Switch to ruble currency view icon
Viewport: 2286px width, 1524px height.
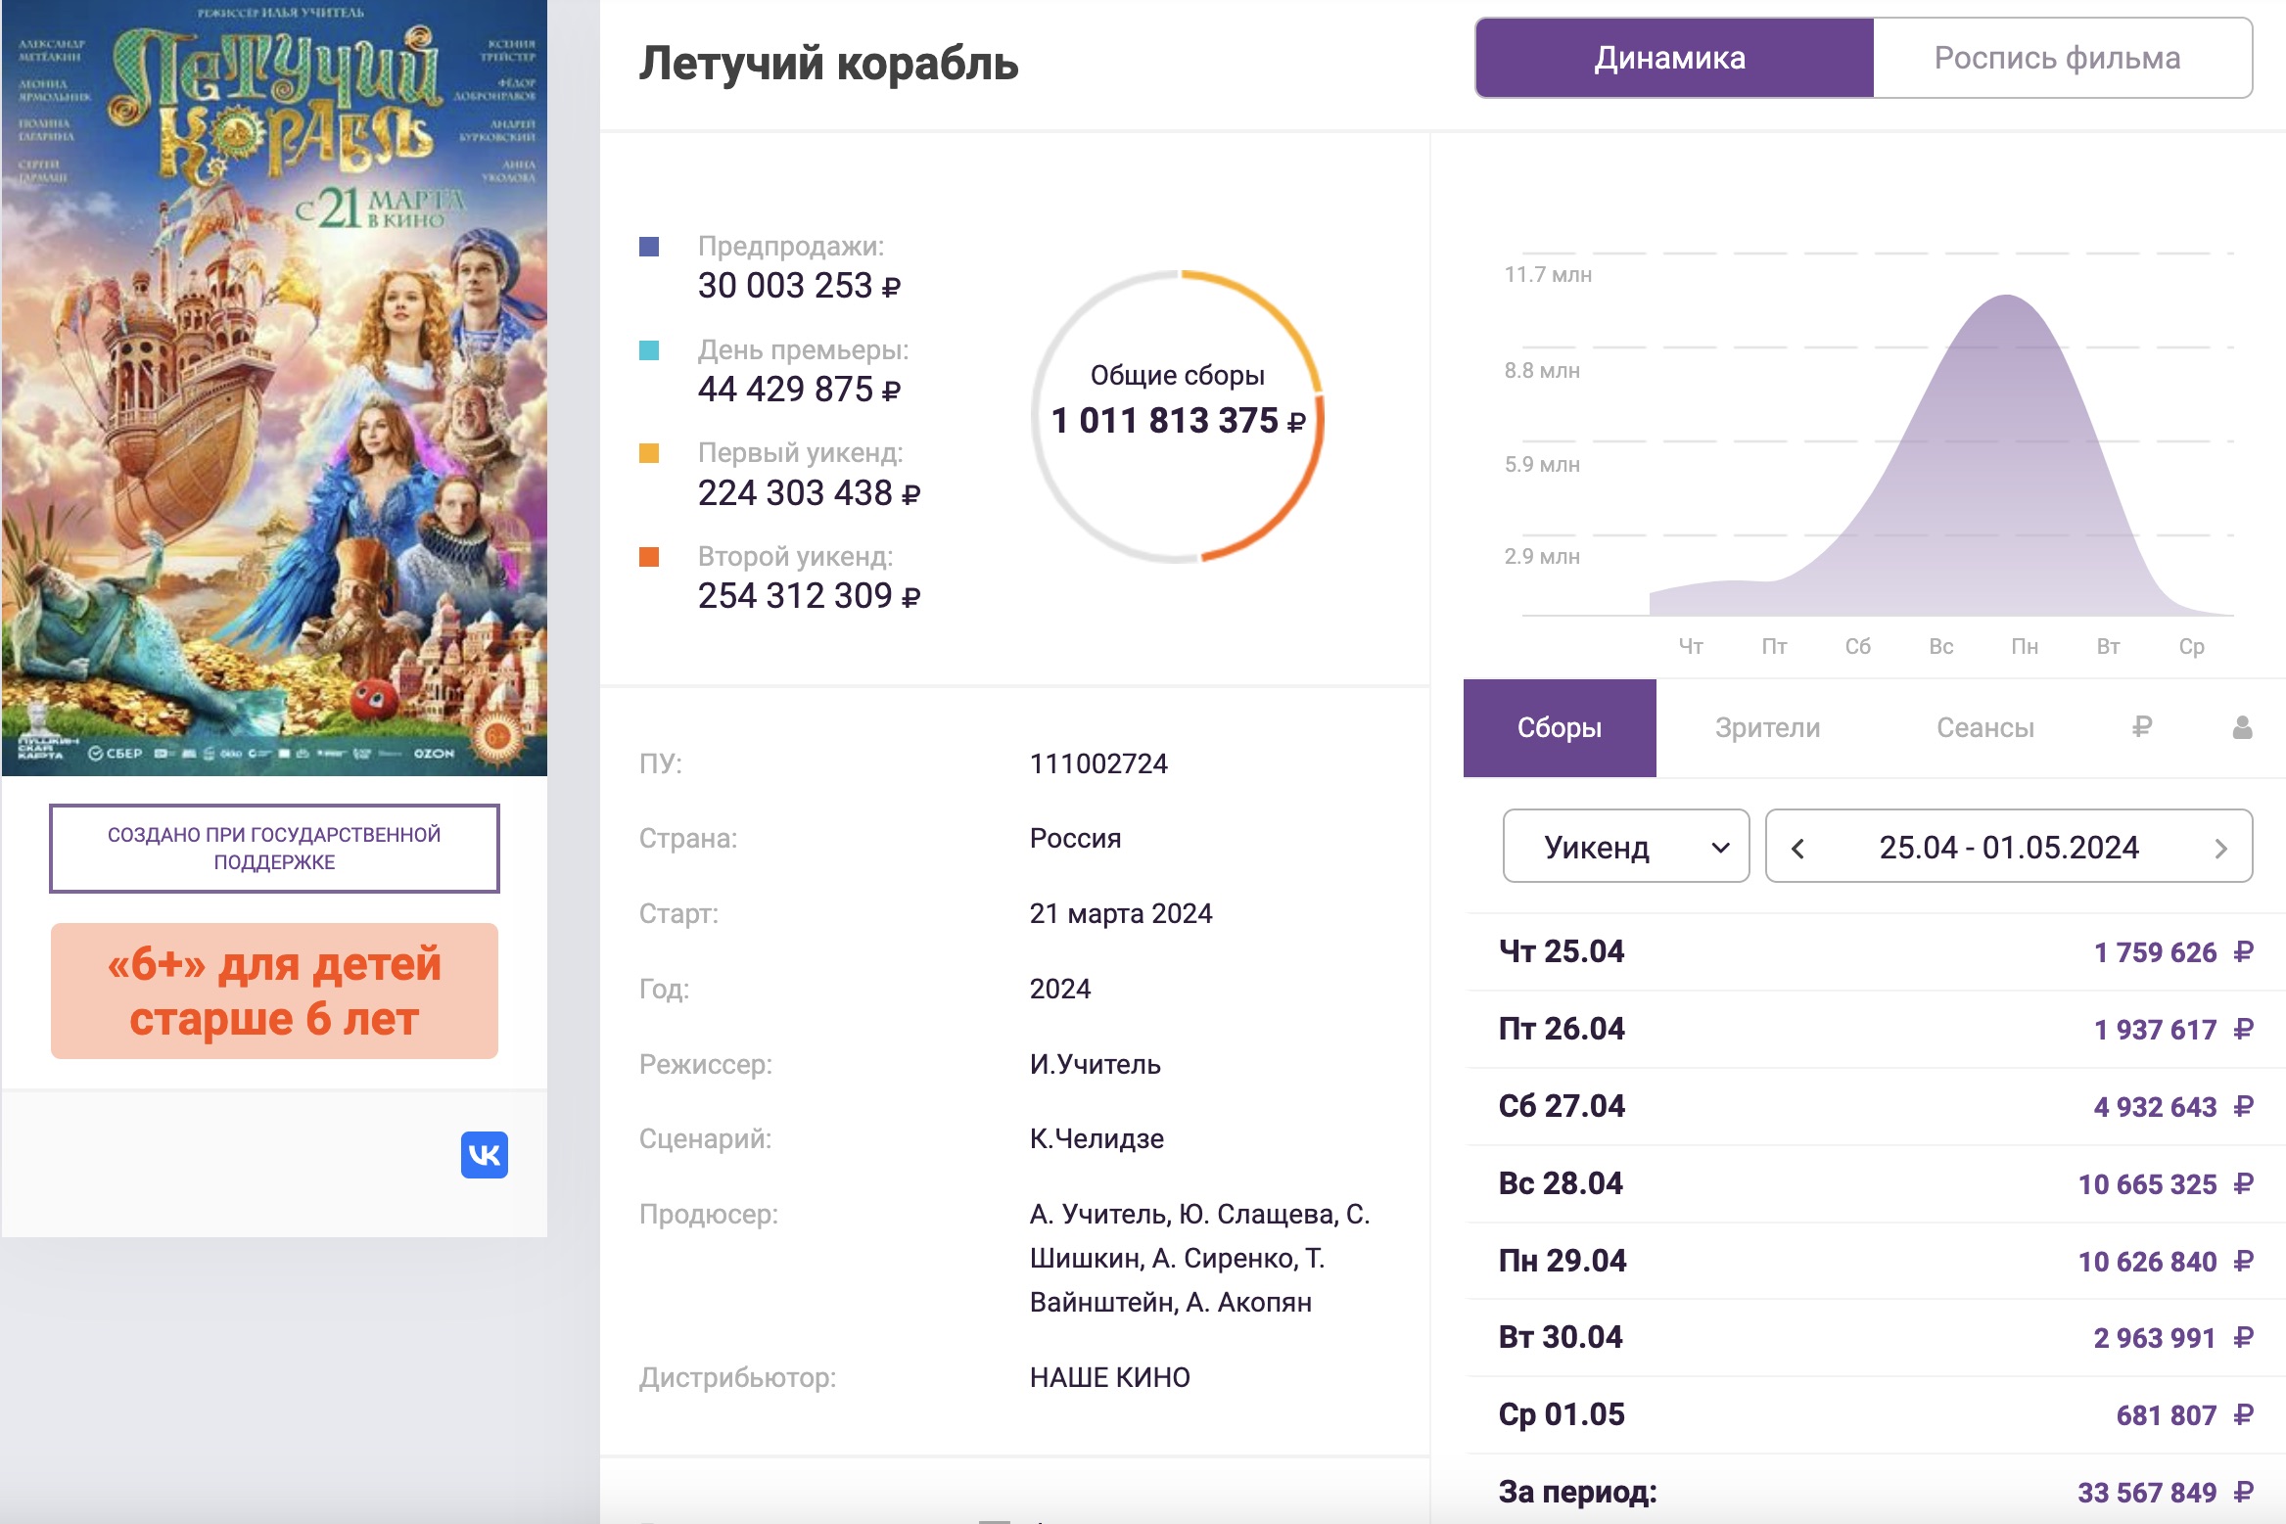[2141, 726]
